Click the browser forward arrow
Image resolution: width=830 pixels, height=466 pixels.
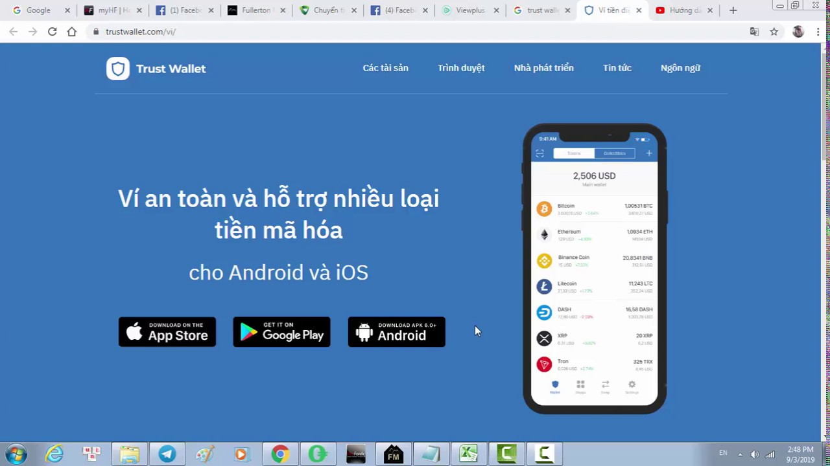pyautogui.click(x=32, y=32)
